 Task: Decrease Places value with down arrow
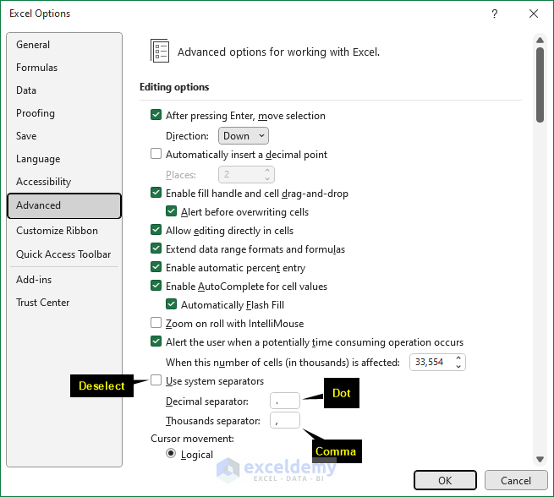point(267,179)
